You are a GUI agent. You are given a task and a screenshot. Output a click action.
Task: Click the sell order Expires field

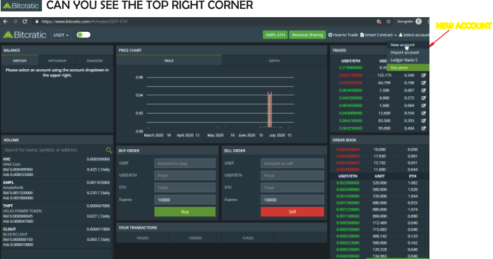[x=292, y=199]
